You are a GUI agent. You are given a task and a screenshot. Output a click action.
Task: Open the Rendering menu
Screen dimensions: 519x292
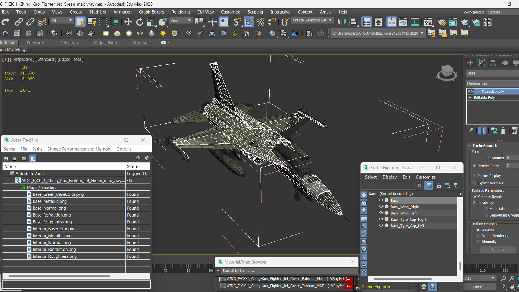(x=180, y=12)
